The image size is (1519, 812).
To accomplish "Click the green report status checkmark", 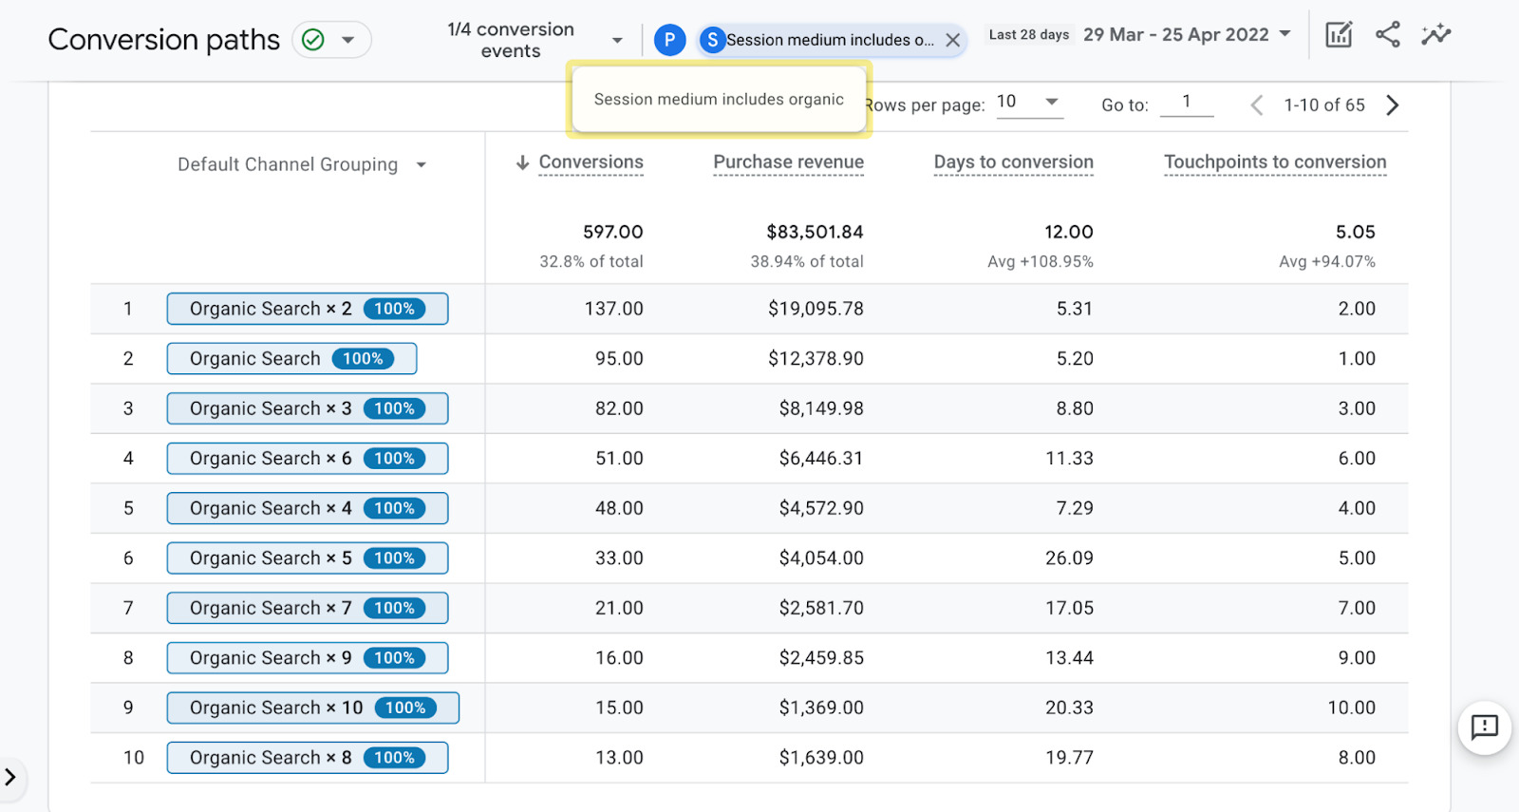I will coord(313,40).
